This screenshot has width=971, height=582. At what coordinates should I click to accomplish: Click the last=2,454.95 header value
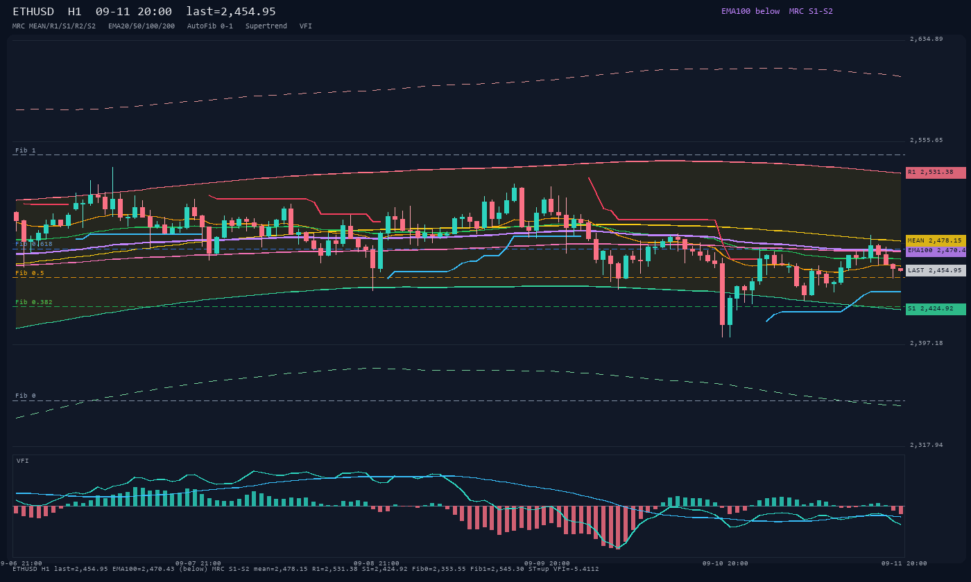231,12
